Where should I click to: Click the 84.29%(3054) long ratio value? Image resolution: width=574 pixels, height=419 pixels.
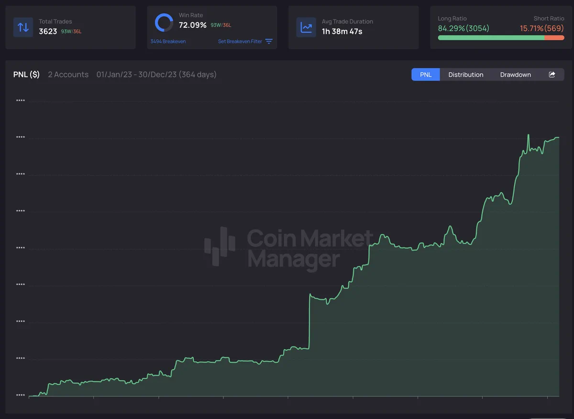[x=464, y=28]
